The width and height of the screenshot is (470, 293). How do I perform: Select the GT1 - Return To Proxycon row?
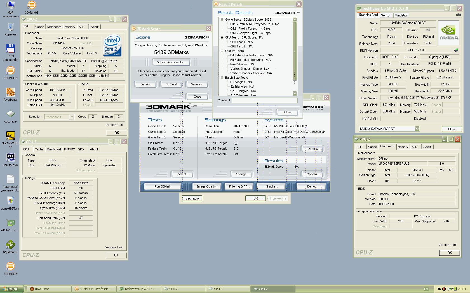tap(255, 24)
